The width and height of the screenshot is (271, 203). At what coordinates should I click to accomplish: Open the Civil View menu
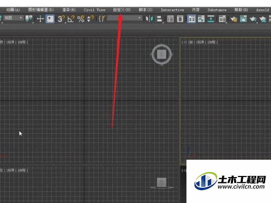[94, 10]
